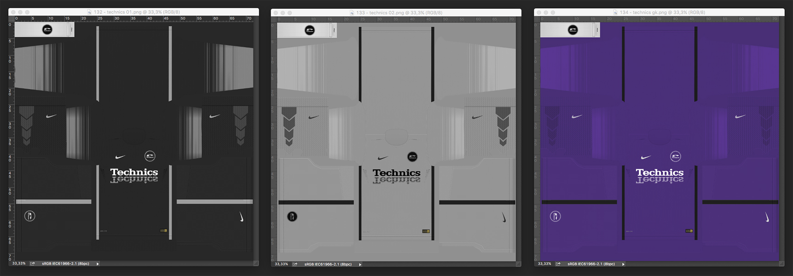Viewport: 793px width, 276px height.
Task: Click the sRGB IEC61966-2.1 profile text in the technics gk window
Action: [591, 264]
